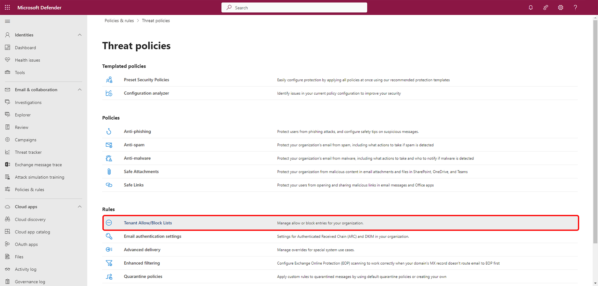Click the Safe Links chain icon
The image size is (598, 286).
click(x=109, y=185)
